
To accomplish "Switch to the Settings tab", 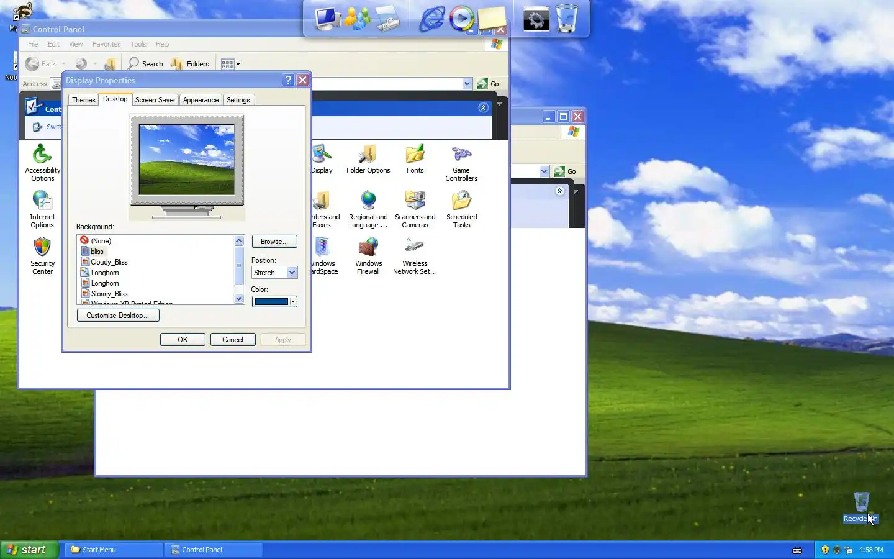I will pos(238,100).
